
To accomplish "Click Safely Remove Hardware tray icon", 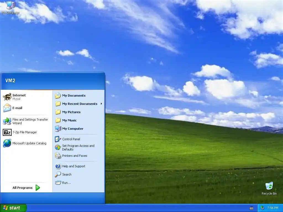I will pyautogui.click(x=263, y=208).
